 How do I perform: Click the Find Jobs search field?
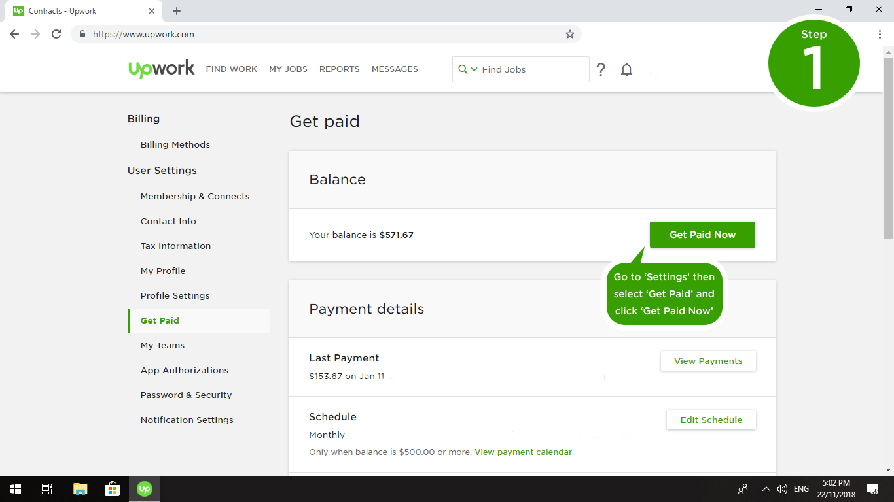coord(530,69)
